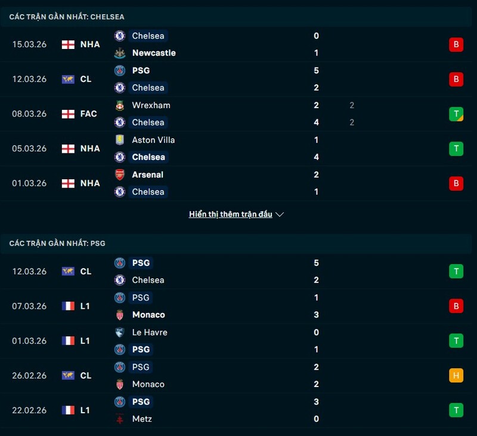Image resolution: width=477 pixels, height=436 pixels.
Task: Expand the chevron next to Hiển thị thêm trận đấu
Action: (280, 214)
